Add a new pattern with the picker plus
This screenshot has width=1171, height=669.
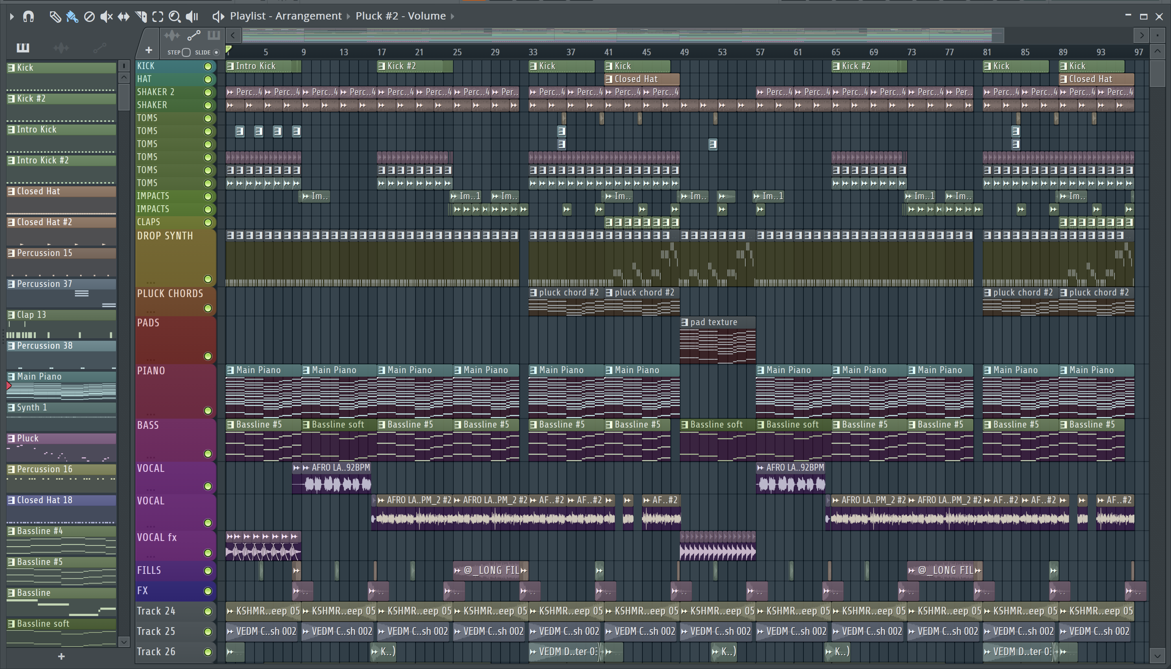[61, 656]
